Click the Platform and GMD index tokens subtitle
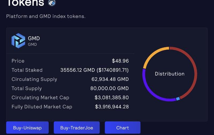 point(46,16)
